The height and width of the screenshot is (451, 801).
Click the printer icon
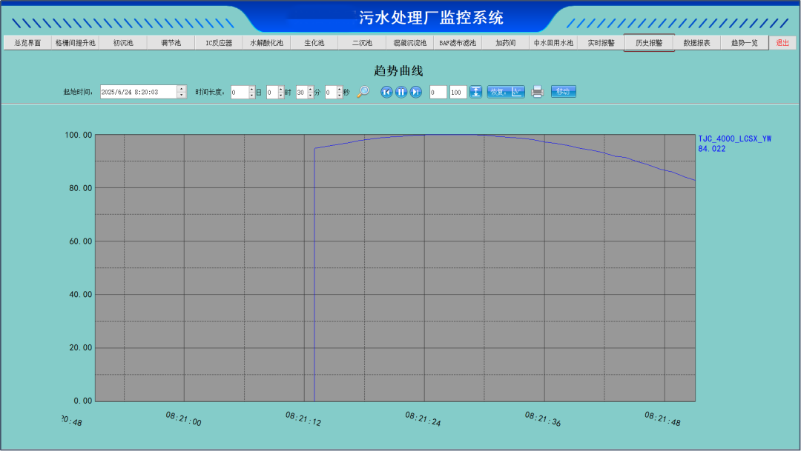click(537, 92)
